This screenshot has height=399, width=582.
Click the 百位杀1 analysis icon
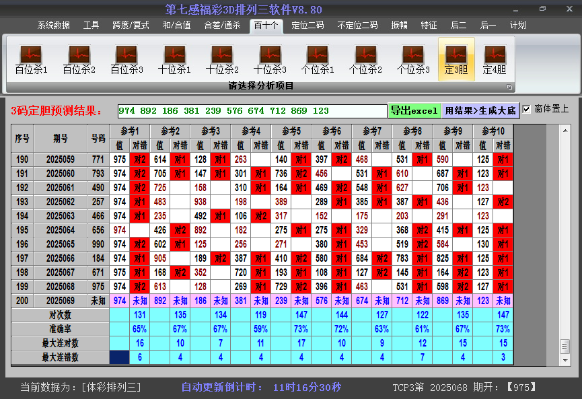[31, 59]
